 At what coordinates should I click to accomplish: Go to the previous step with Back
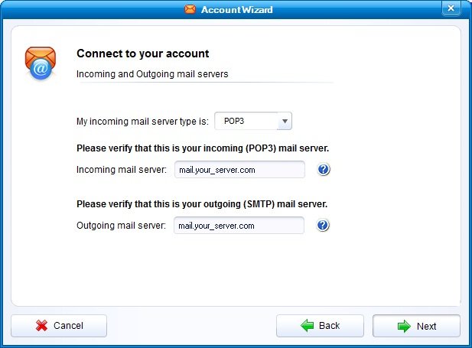[x=320, y=326]
